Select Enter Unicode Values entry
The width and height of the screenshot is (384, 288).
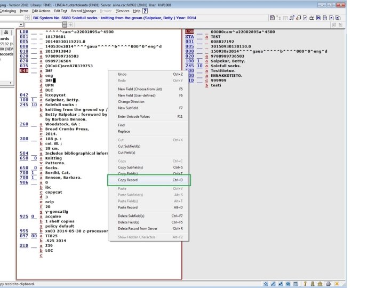pos(148,117)
